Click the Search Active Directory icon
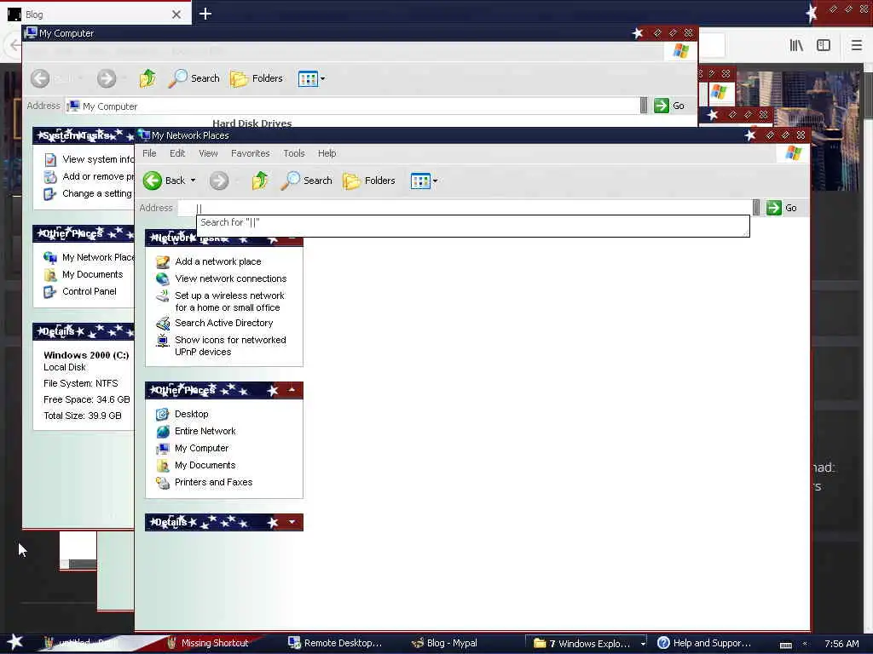873x654 pixels. [x=163, y=323]
